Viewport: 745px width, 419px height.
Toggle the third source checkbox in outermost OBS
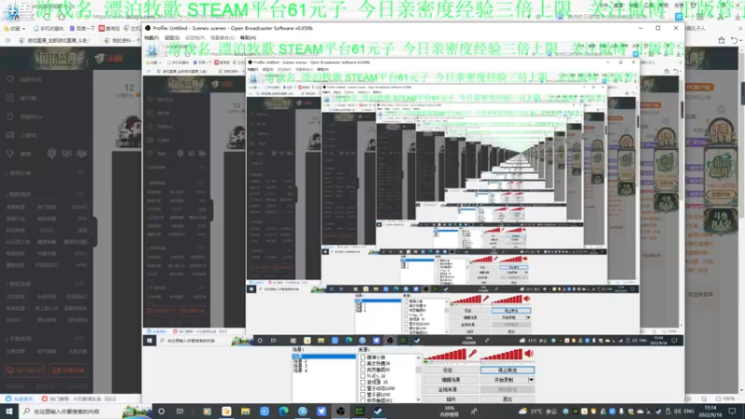(363, 370)
